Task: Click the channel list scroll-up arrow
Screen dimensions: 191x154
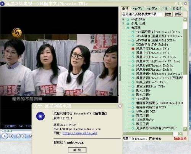Action: (185, 19)
